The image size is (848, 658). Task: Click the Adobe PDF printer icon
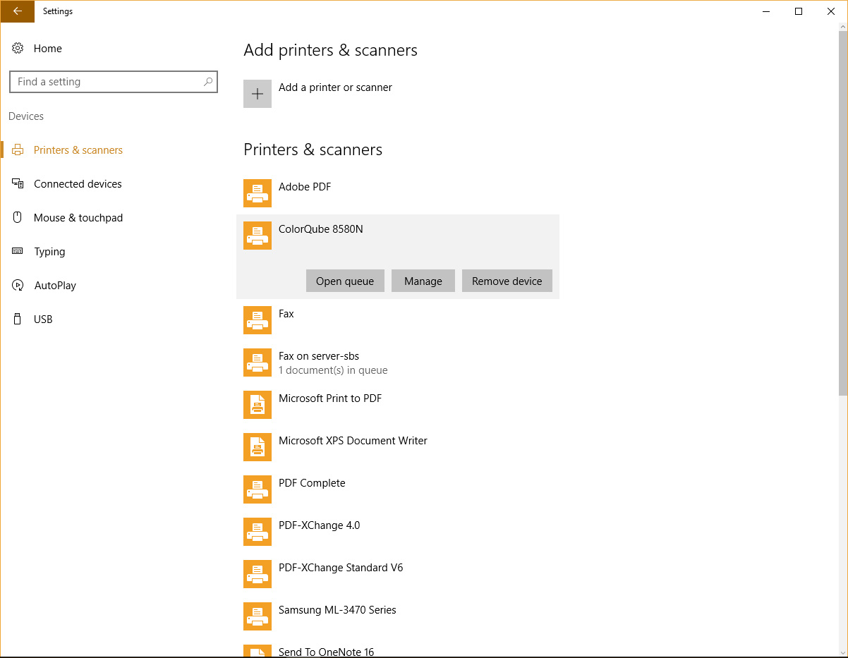(258, 193)
